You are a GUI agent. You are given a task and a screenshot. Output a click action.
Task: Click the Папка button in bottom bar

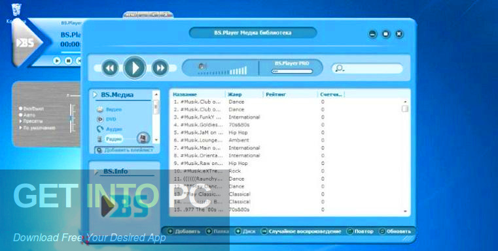(x=218, y=231)
